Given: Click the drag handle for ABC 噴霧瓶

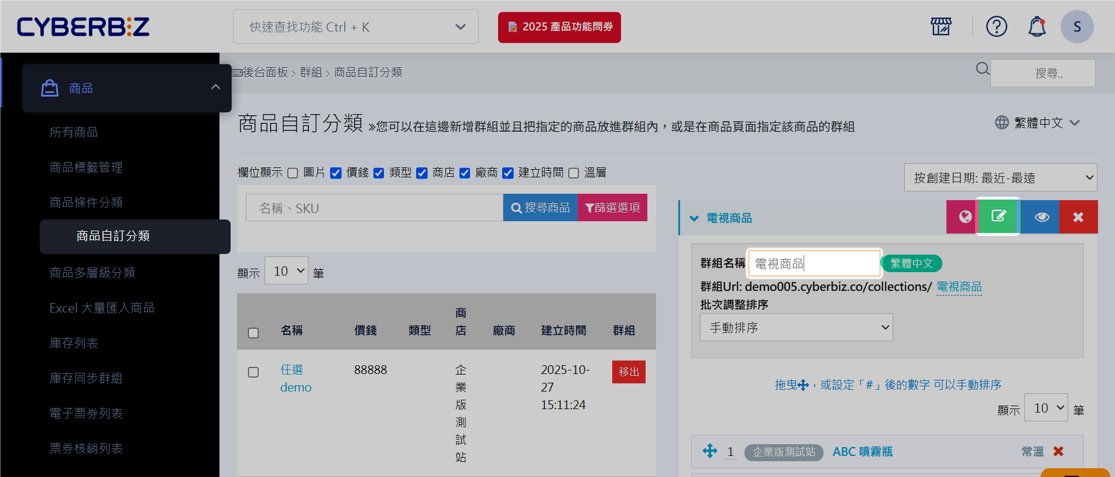Looking at the screenshot, I should [x=709, y=451].
